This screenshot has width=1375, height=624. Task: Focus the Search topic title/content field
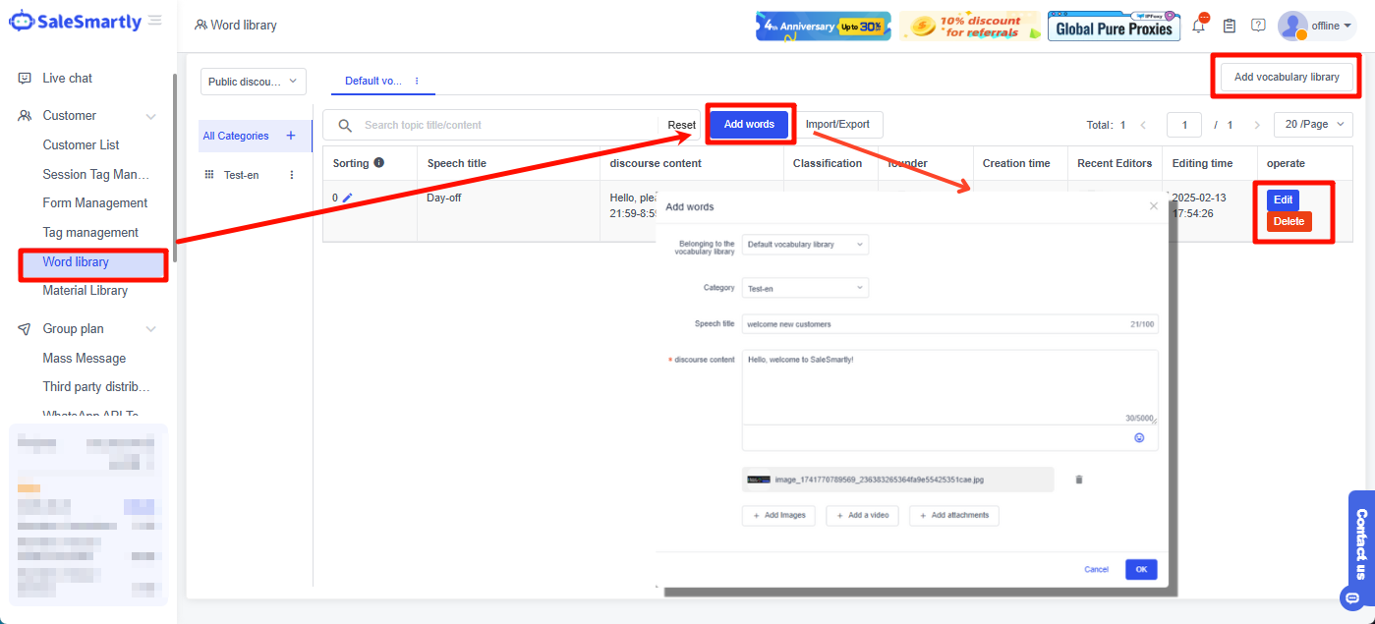pyautogui.click(x=506, y=126)
